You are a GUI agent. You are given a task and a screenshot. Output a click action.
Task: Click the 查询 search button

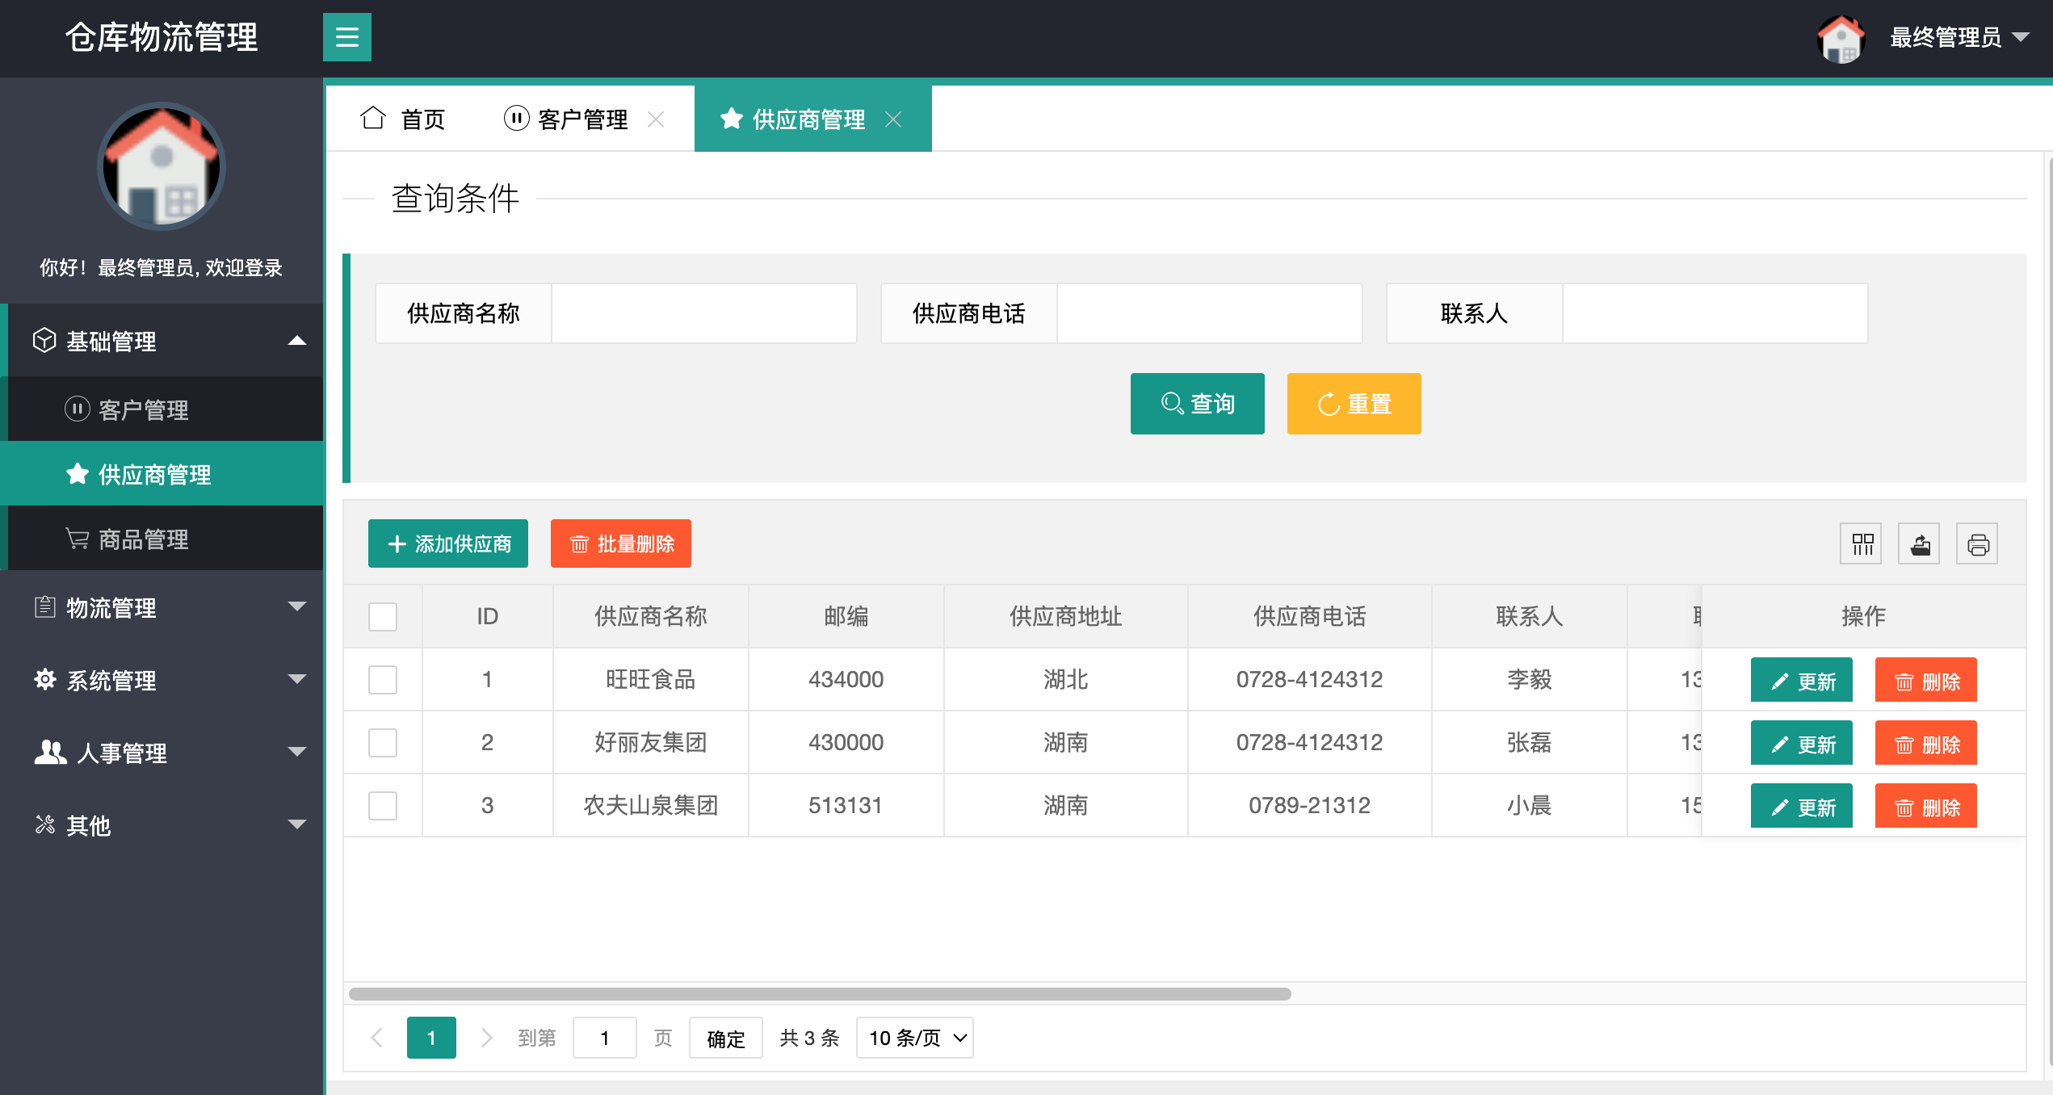1198,404
